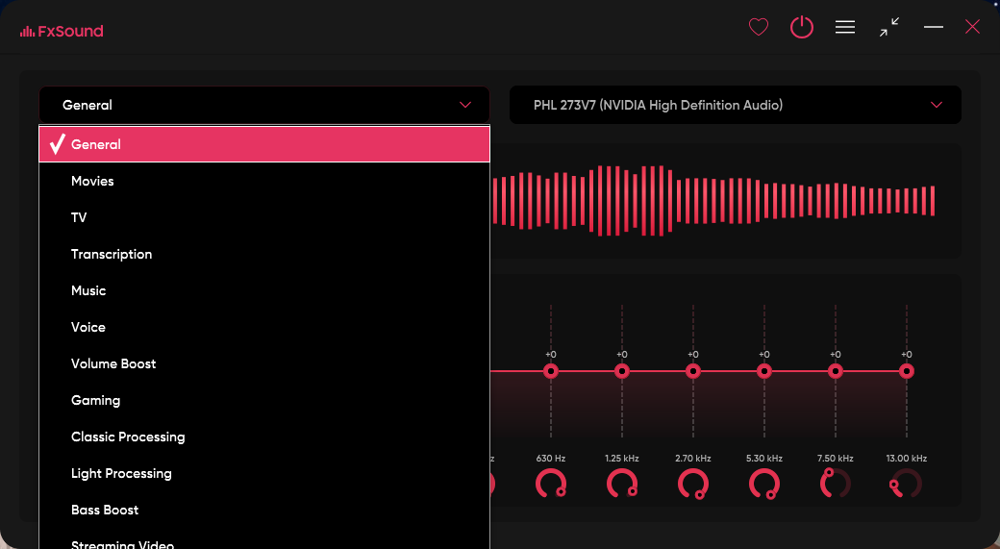Click the 2.70 kHz frequency knob
Screen dimensions: 1000x549
point(693,484)
